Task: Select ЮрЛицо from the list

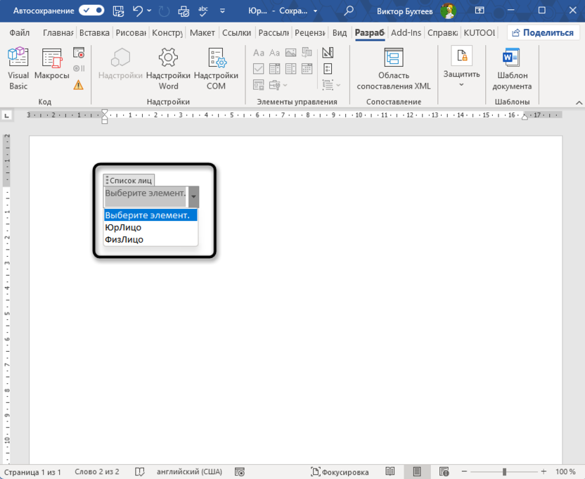Action: point(123,227)
